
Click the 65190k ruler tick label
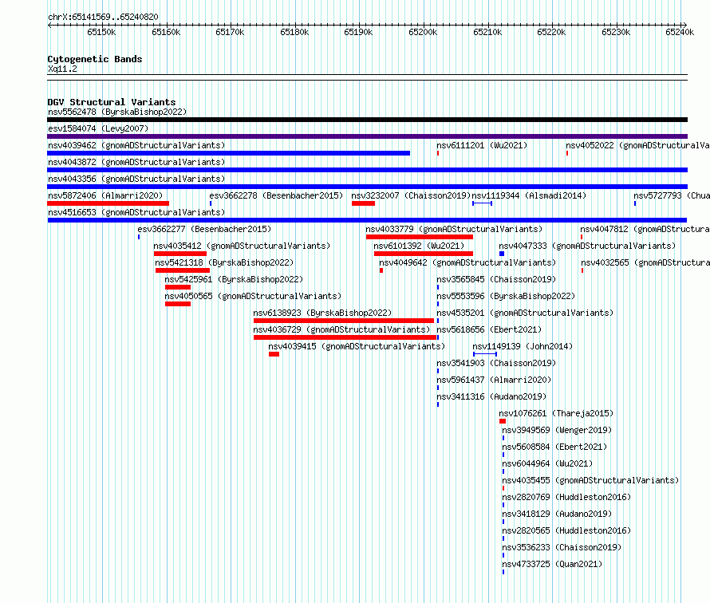pos(358,32)
